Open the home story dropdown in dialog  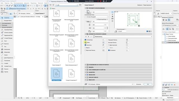[x=96, y=17]
